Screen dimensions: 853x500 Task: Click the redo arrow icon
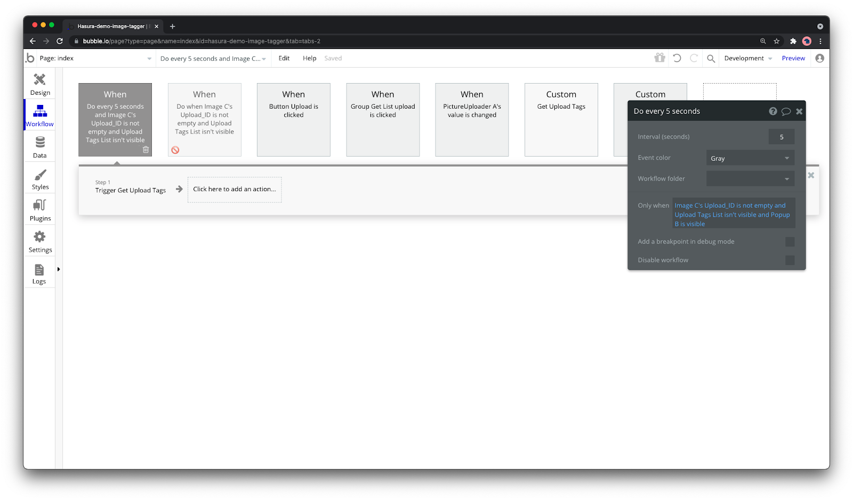click(x=694, y=58)
